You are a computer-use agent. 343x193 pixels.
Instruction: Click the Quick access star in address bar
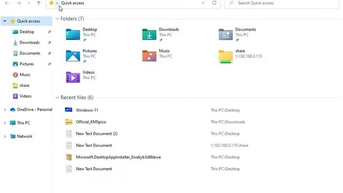51,3
